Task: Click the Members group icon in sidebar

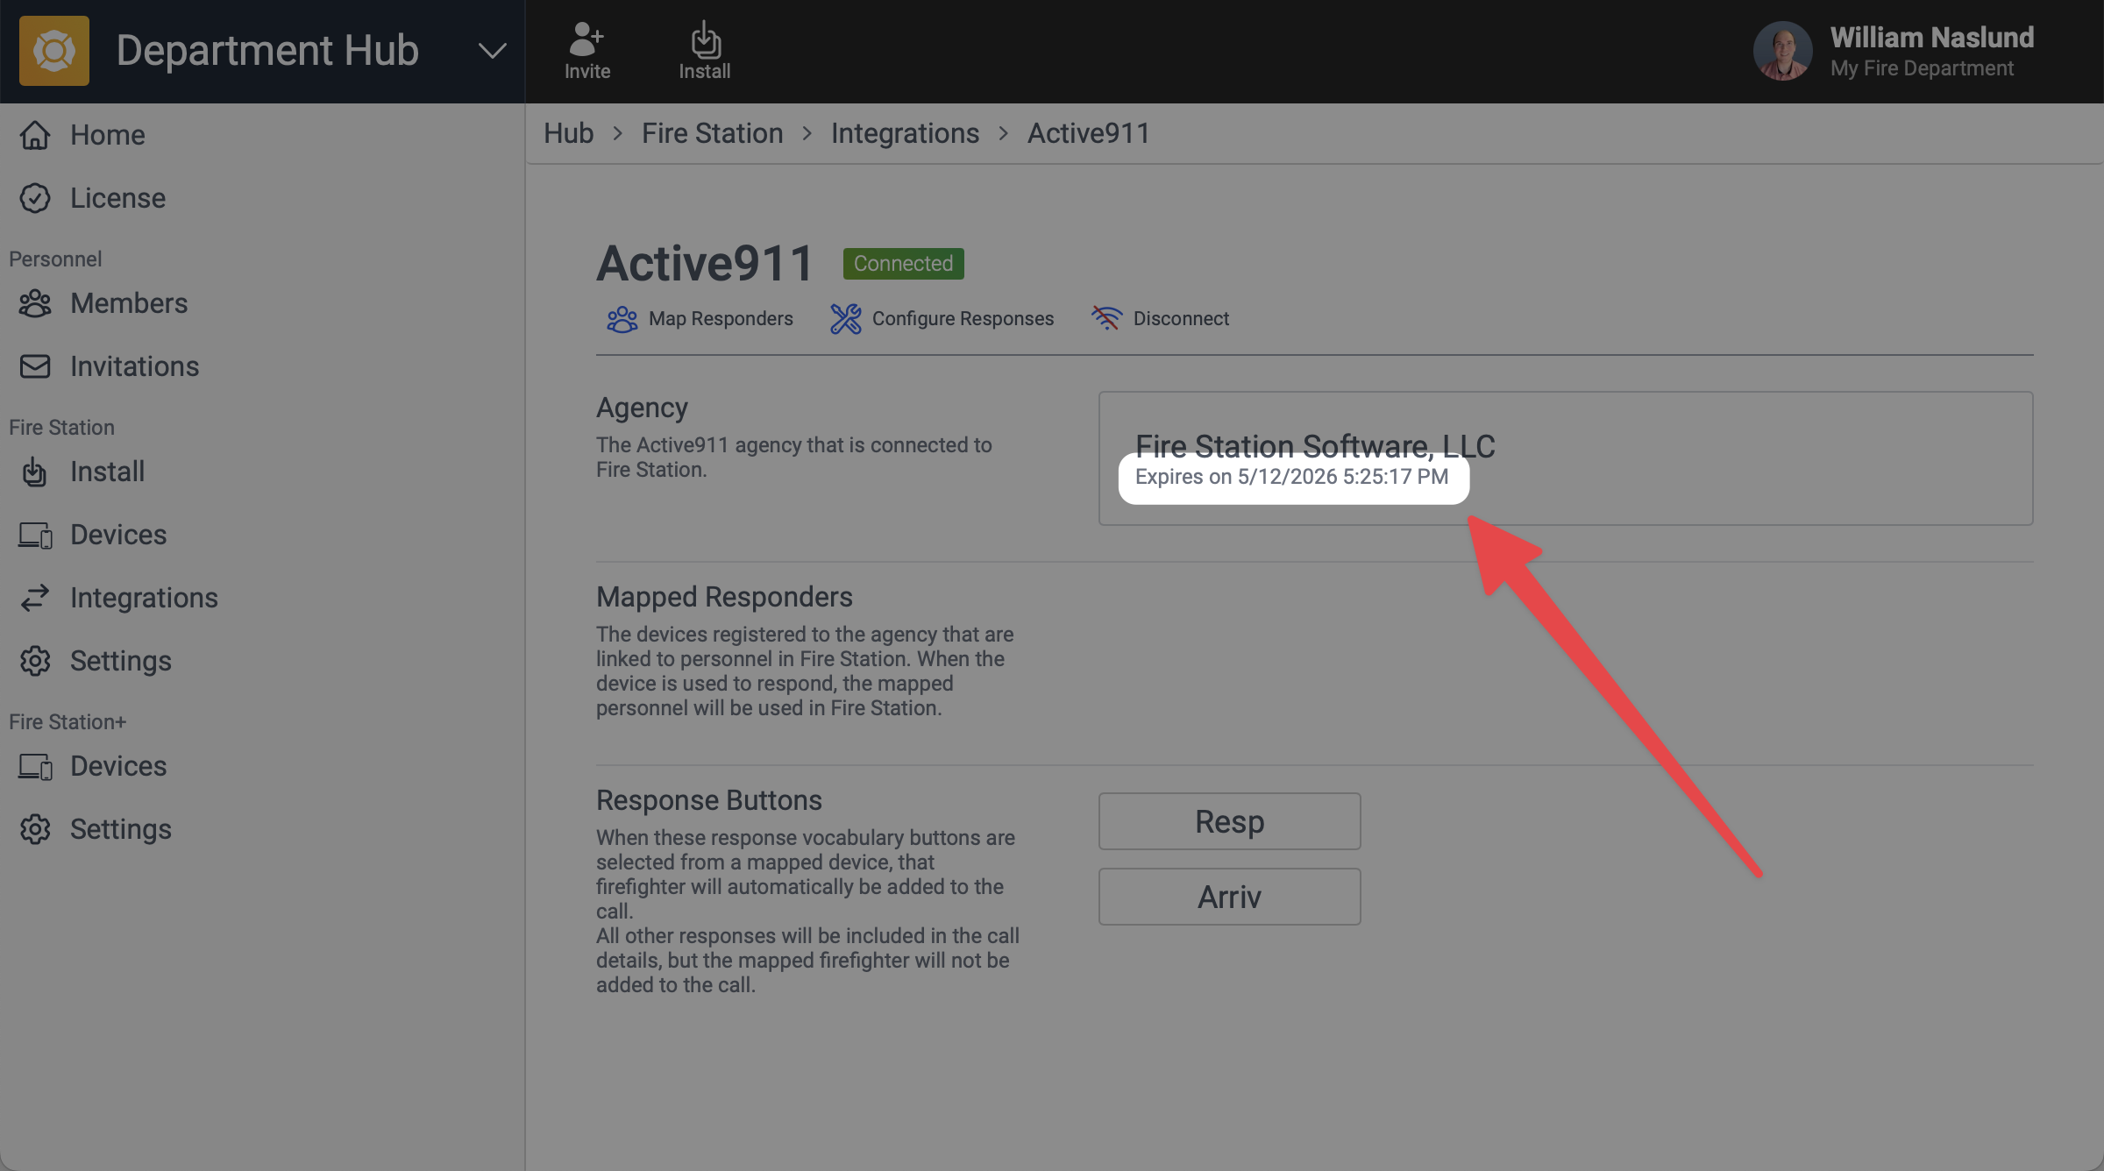Action: click(35, 303)
